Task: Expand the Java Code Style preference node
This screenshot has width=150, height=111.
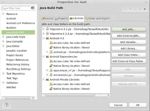Action: [3, 37]
